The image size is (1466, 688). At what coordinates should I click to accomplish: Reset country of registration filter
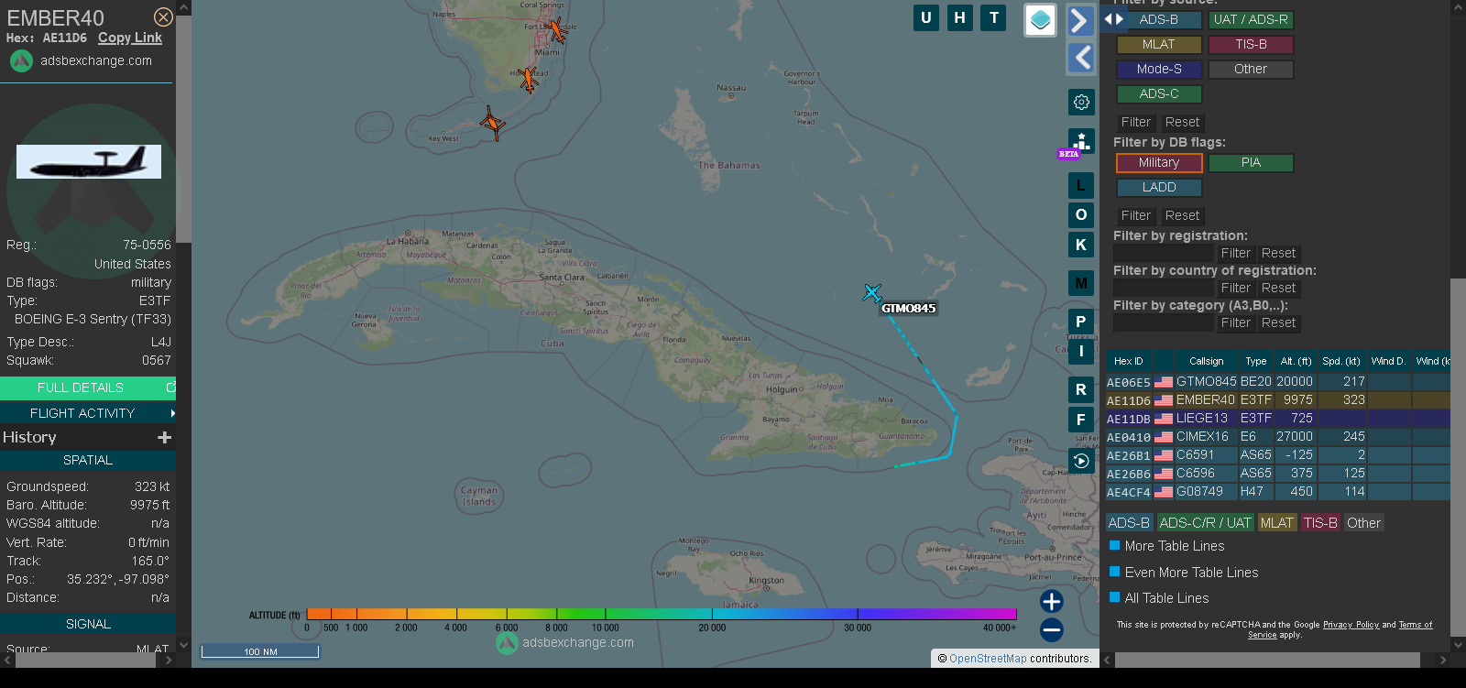(1278, 288)
